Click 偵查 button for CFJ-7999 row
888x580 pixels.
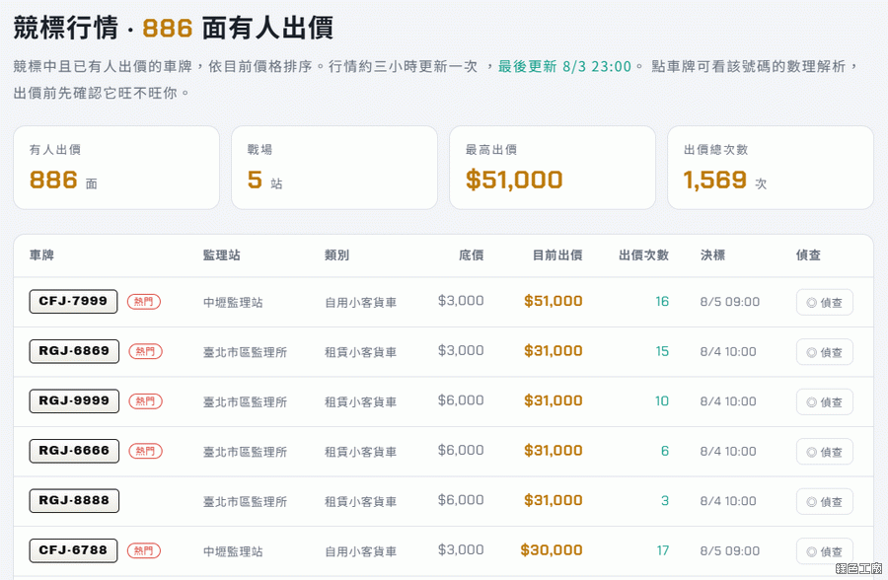(824, 303)
